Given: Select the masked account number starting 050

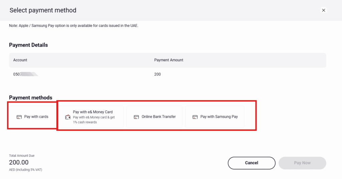Looking at the screenshot, I should [x=26, y=74].
